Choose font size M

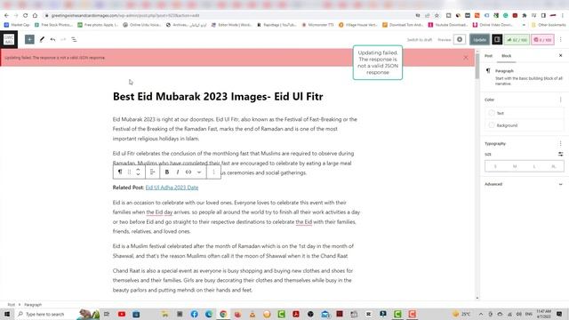(x=515, y=166)
